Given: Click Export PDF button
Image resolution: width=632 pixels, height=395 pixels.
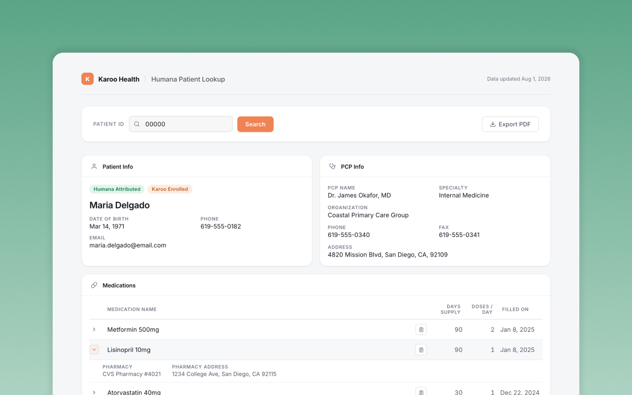Looking at the screenshot, I should tap(510, 124).
